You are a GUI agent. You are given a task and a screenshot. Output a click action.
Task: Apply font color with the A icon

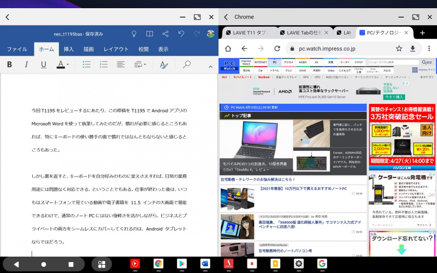click(61, 64)
